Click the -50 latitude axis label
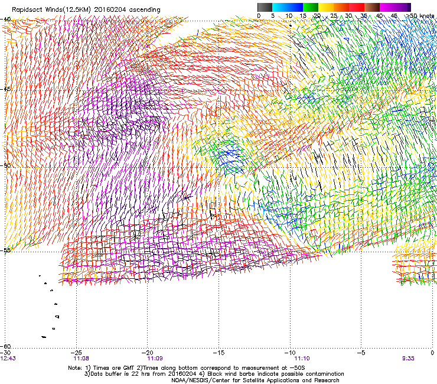 [x=6, y=165]
